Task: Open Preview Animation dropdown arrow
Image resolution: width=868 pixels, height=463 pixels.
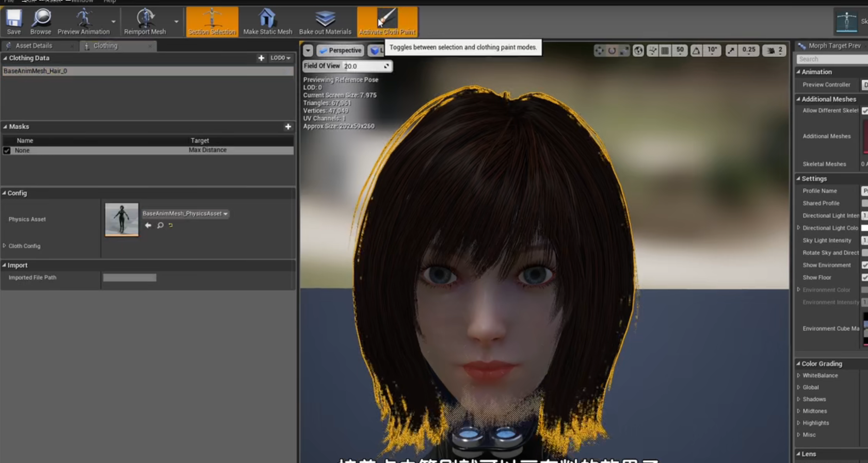Action: point(114,22)
